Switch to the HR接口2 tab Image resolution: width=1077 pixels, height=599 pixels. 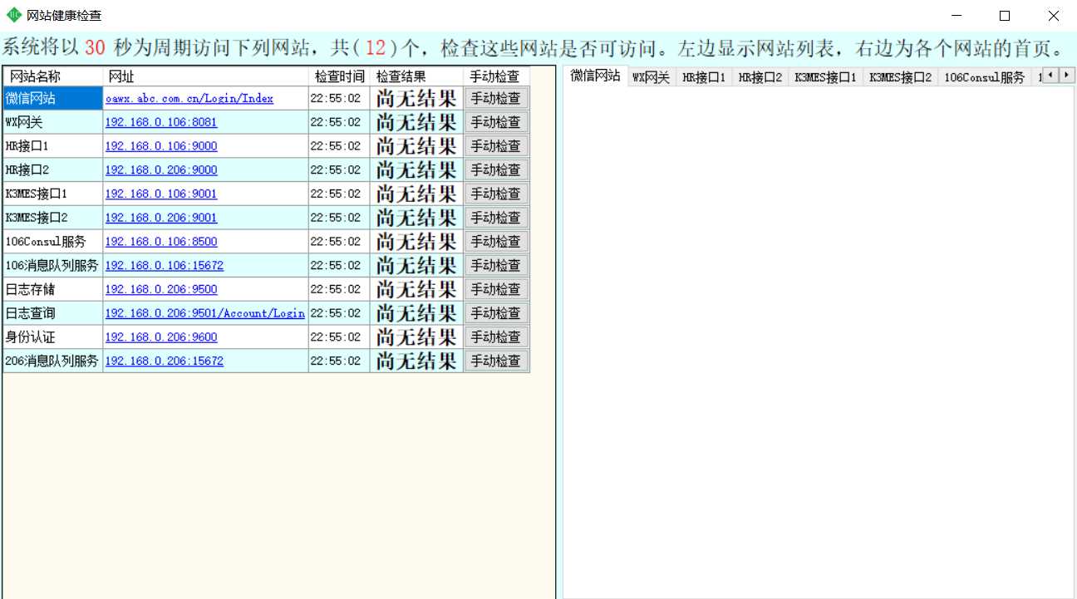click(760, 78)
